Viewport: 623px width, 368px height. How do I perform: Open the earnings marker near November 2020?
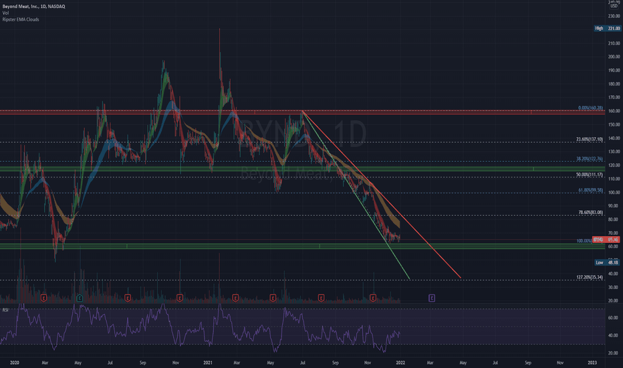click(180, 298)
